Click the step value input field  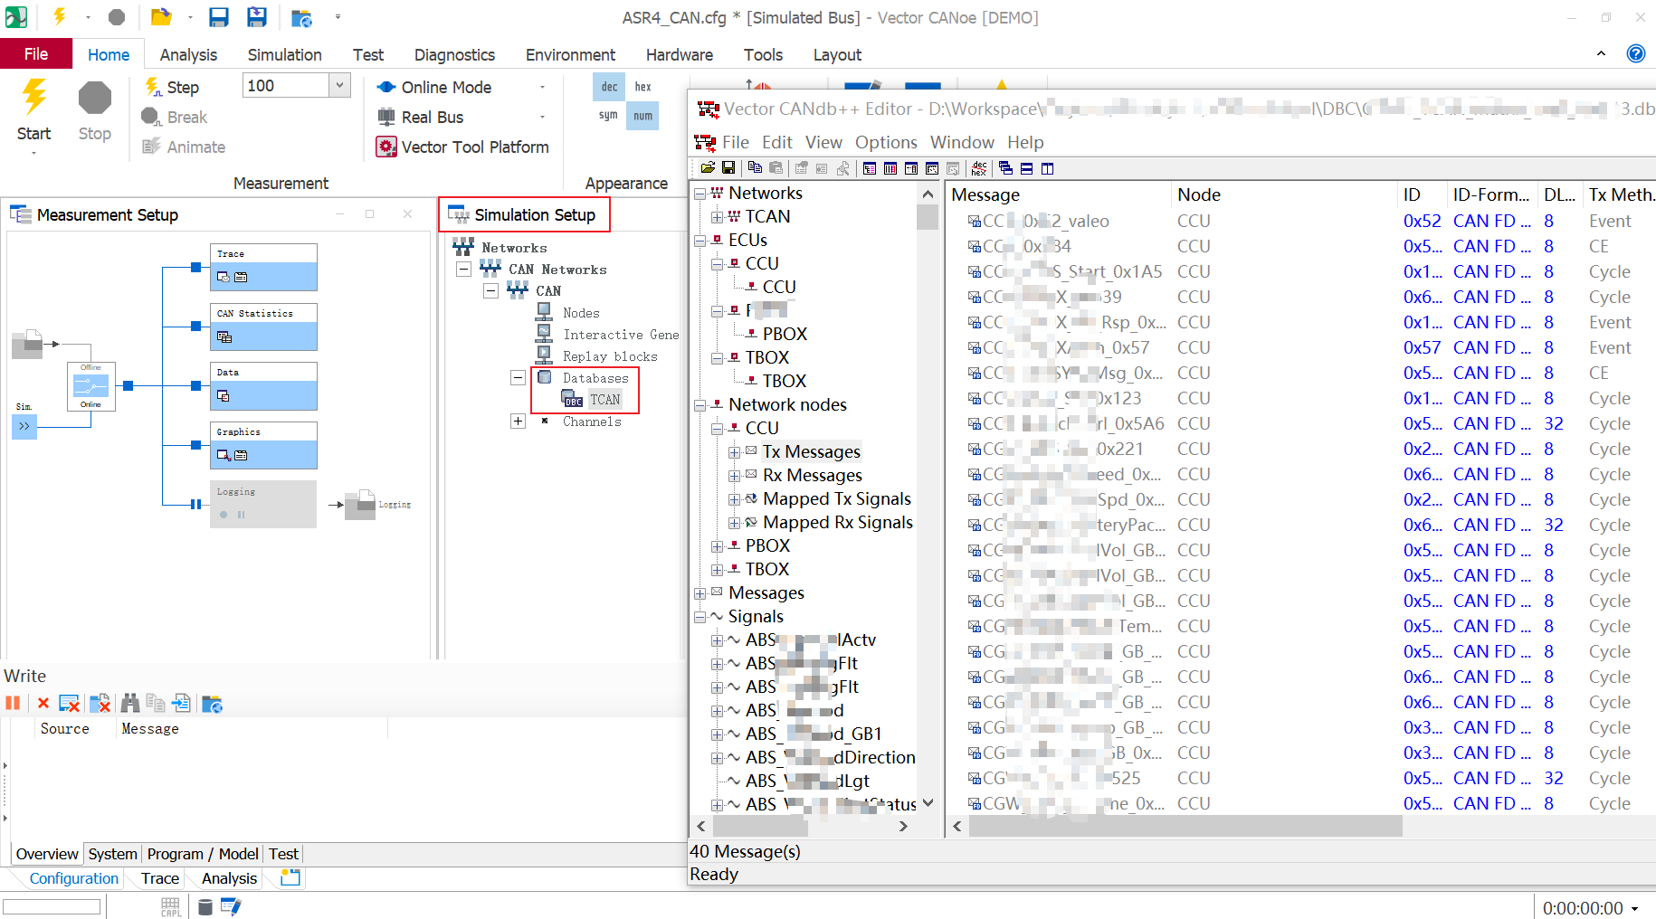click(286, 85)
